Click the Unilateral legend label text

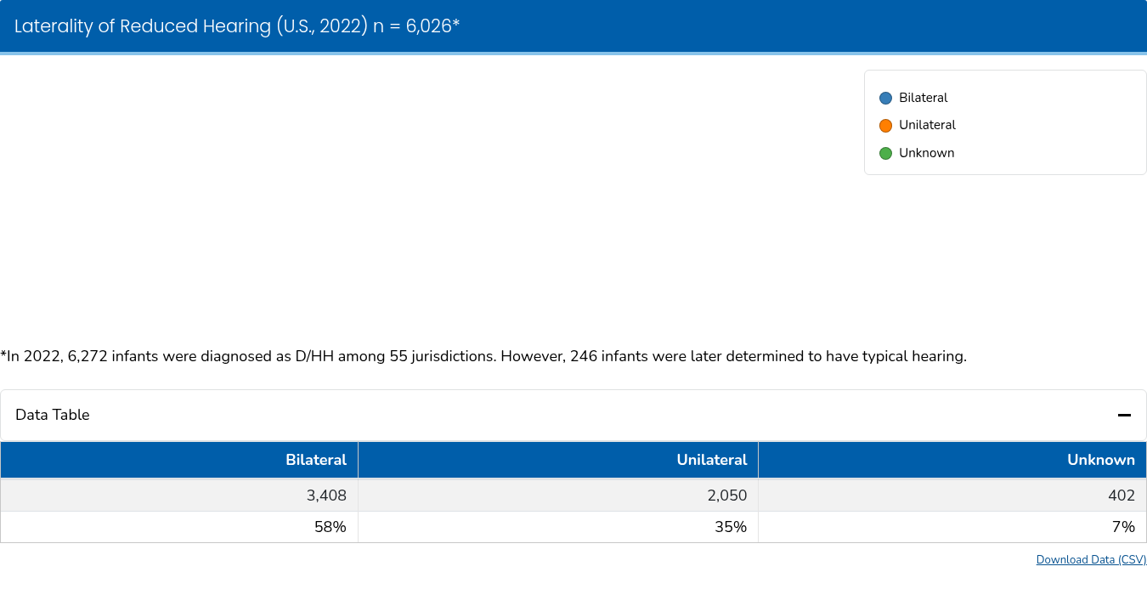click(927, 125)
